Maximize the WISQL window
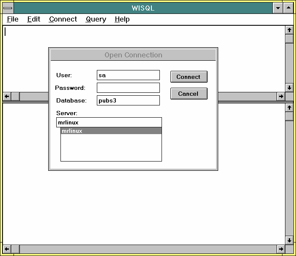This screenshot has width=296, height=256. click(288, 8)
